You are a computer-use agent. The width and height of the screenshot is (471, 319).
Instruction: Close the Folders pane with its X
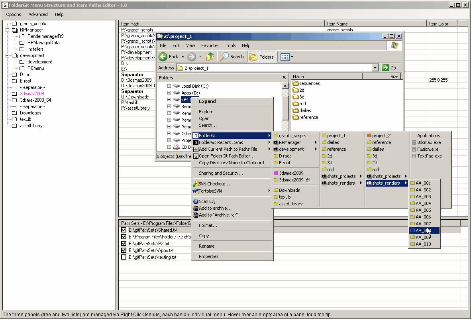coord(284,78)
